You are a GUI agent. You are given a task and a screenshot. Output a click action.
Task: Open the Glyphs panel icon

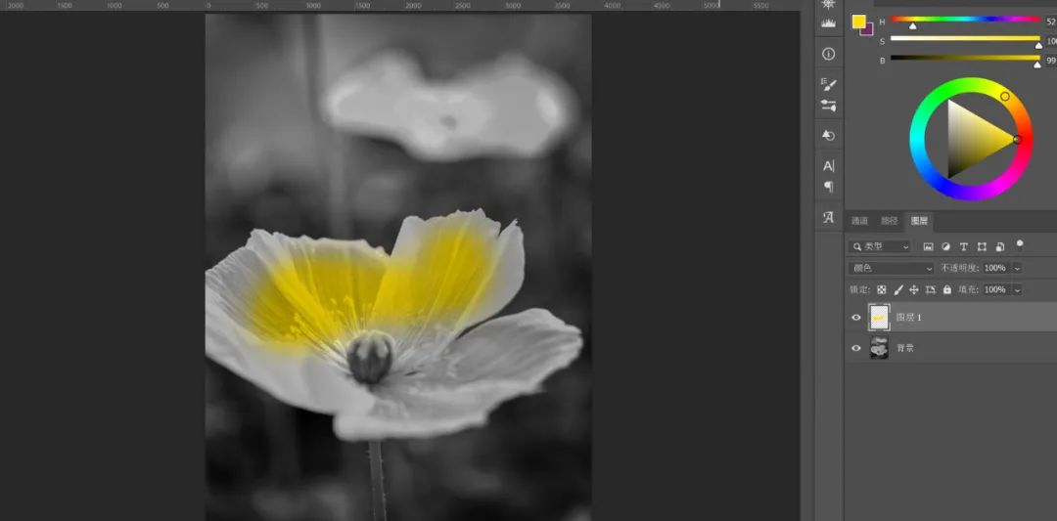point(829,217)
